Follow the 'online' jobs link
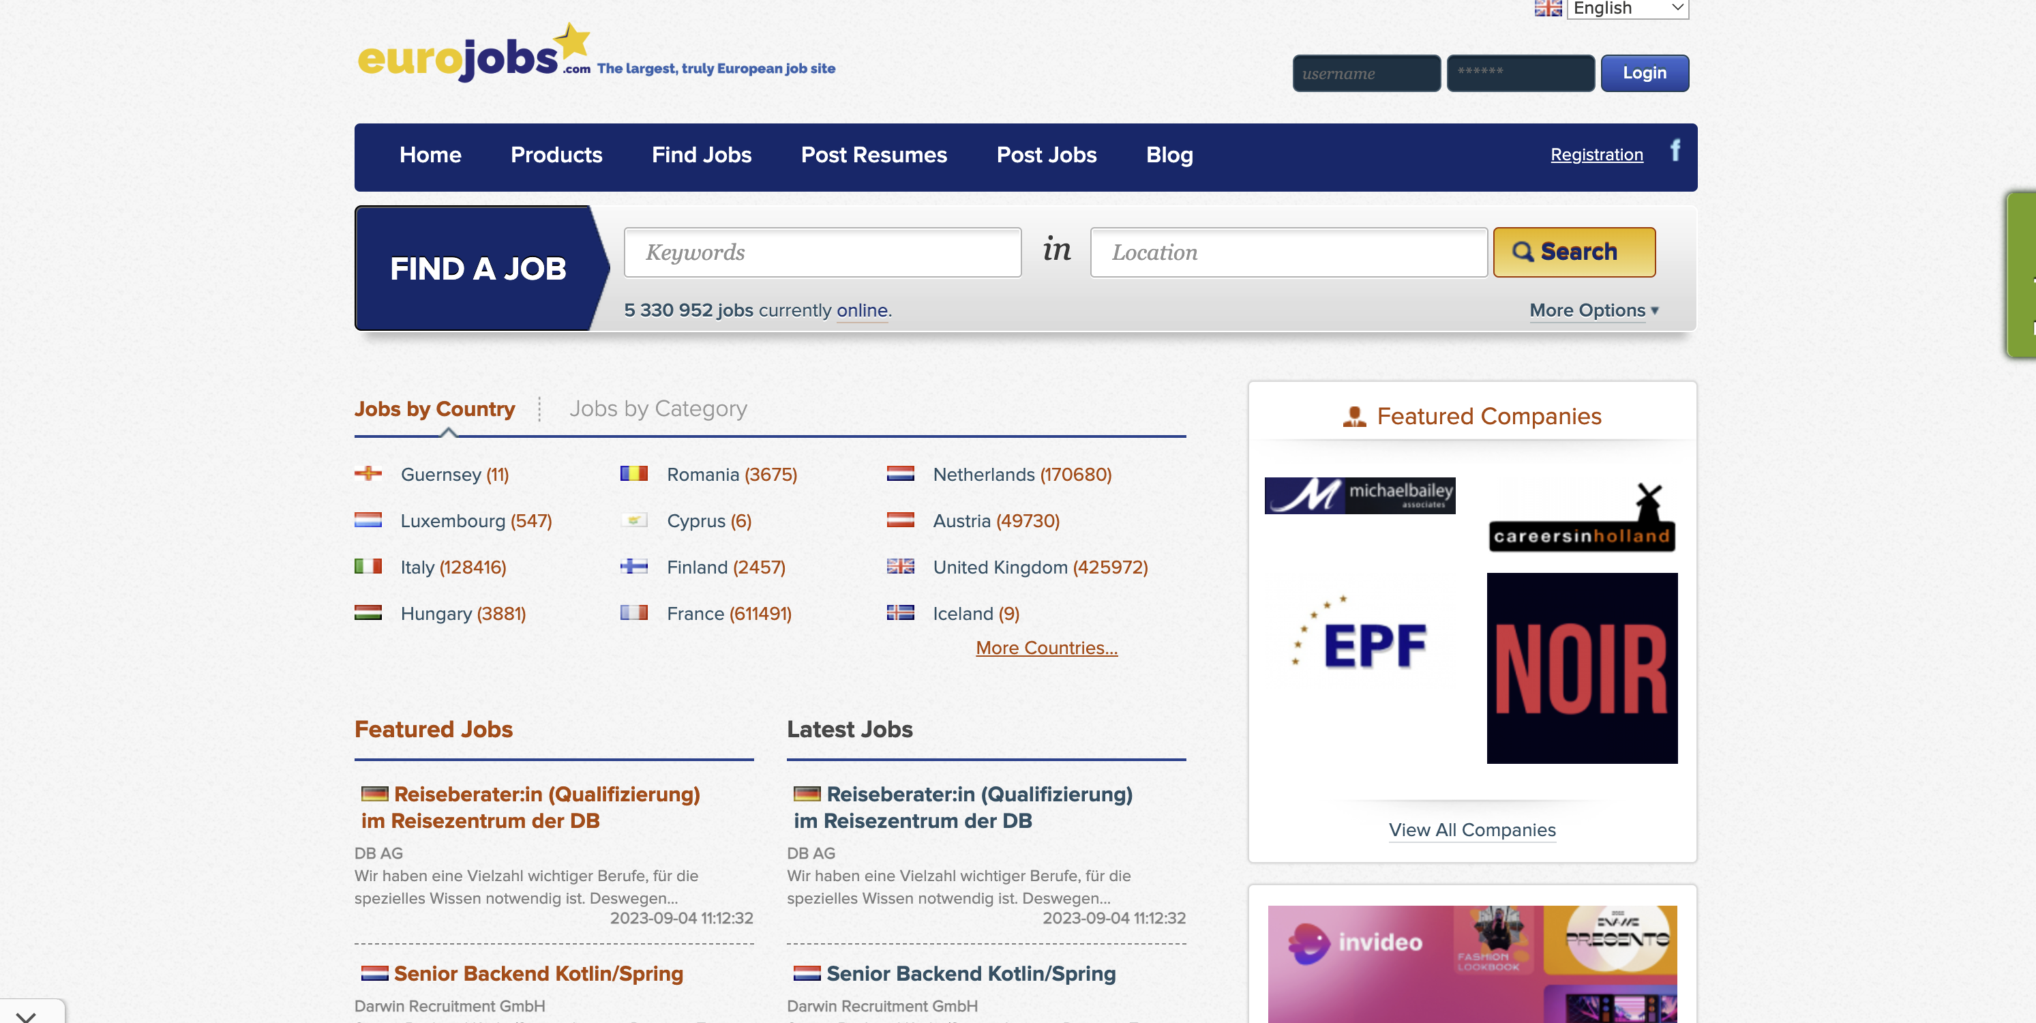Image resolution: width=2036 pixels, height=1023 pixels. [861, 311]
